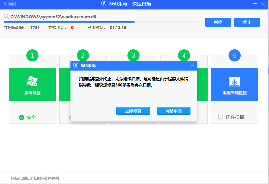The width and height of the screenshot is (269, 184).
Task: Select step 1 green circle
Action: pos(32,56)
